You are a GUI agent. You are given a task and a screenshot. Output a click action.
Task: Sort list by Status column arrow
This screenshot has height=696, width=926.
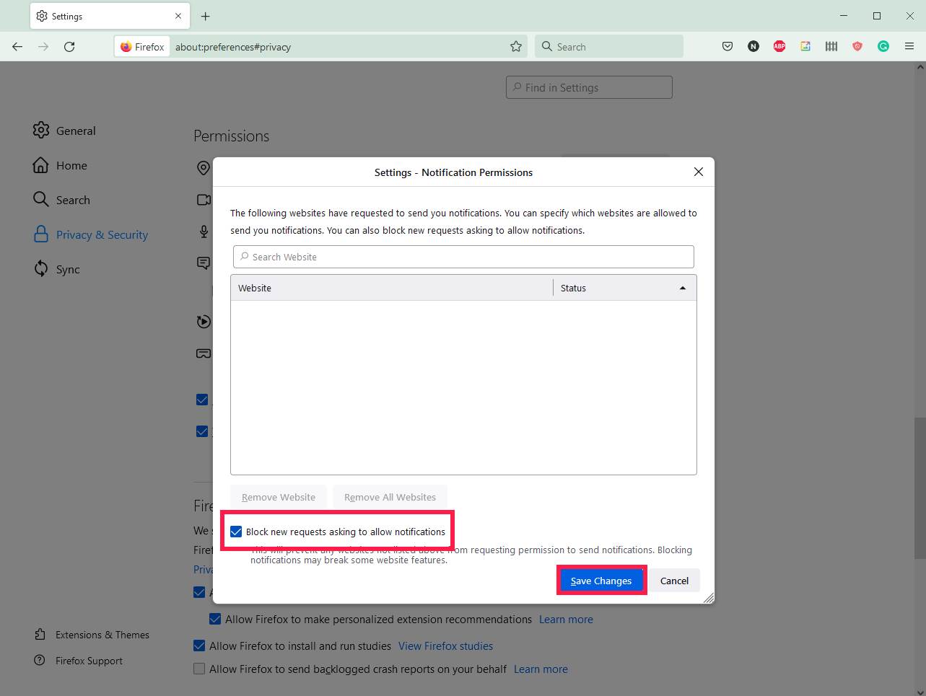(x=682, y=288)
